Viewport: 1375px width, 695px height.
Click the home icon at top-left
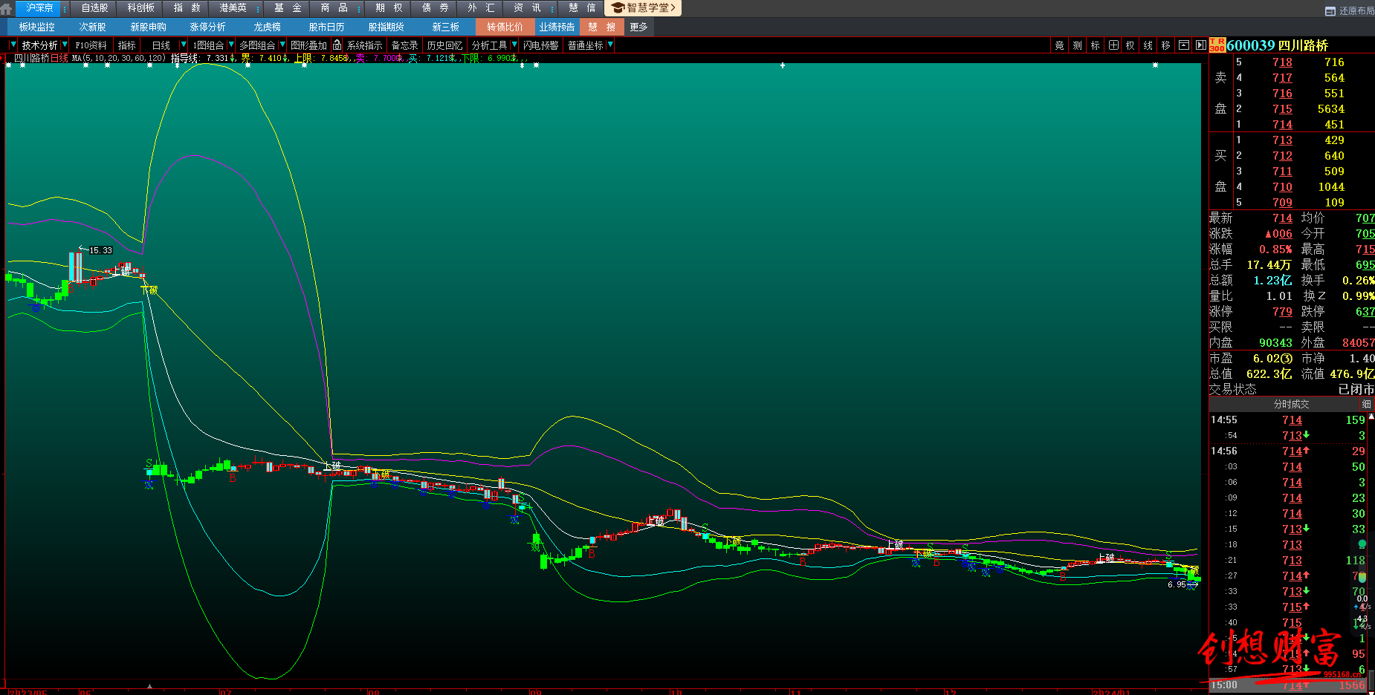pyautogui.click(x=6, y=8)
